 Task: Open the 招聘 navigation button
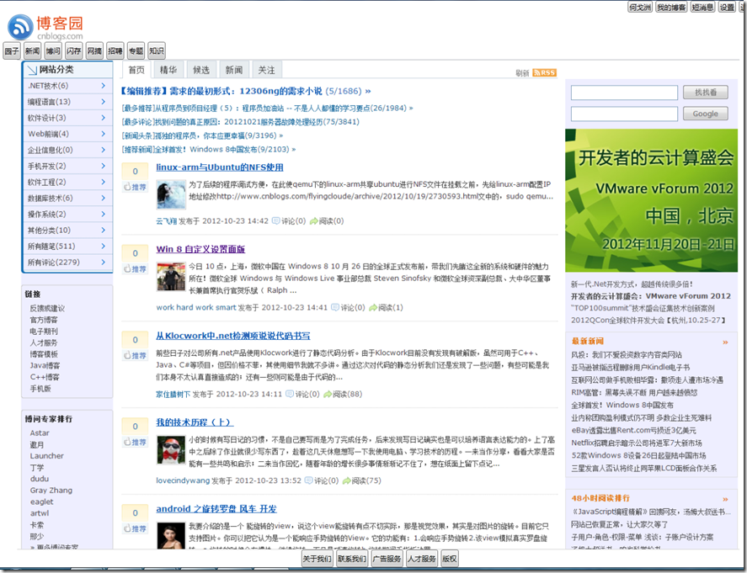point(115,51)
